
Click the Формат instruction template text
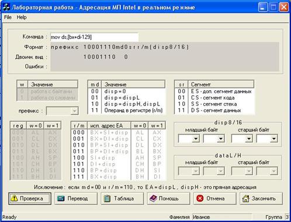(120, 47)
